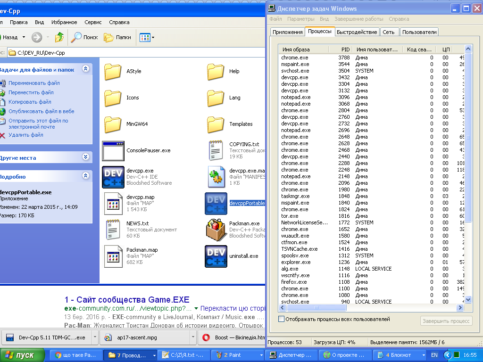Open the MinGW64 folder icon
Viewport: 483px width, 362px height.
113,124
